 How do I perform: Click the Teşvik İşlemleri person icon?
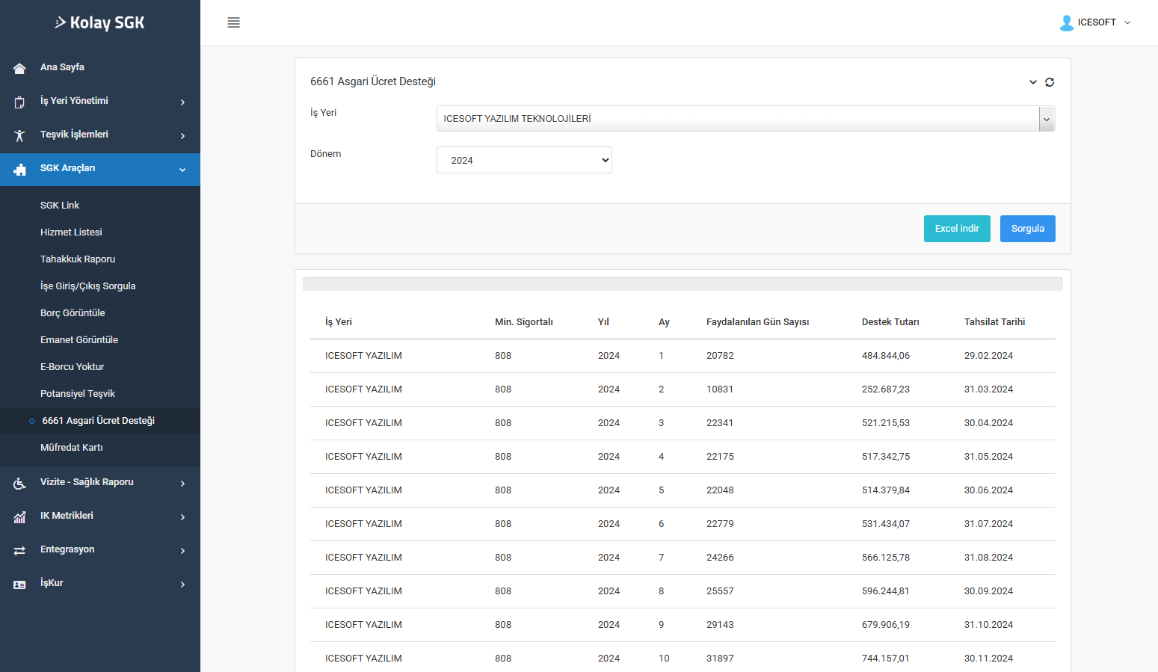tap(19, 135)
